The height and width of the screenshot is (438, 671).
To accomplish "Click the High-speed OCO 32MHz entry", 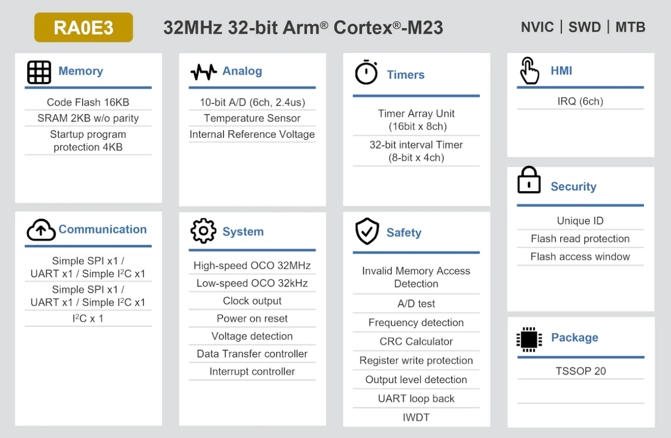I will tap(252, 265).
